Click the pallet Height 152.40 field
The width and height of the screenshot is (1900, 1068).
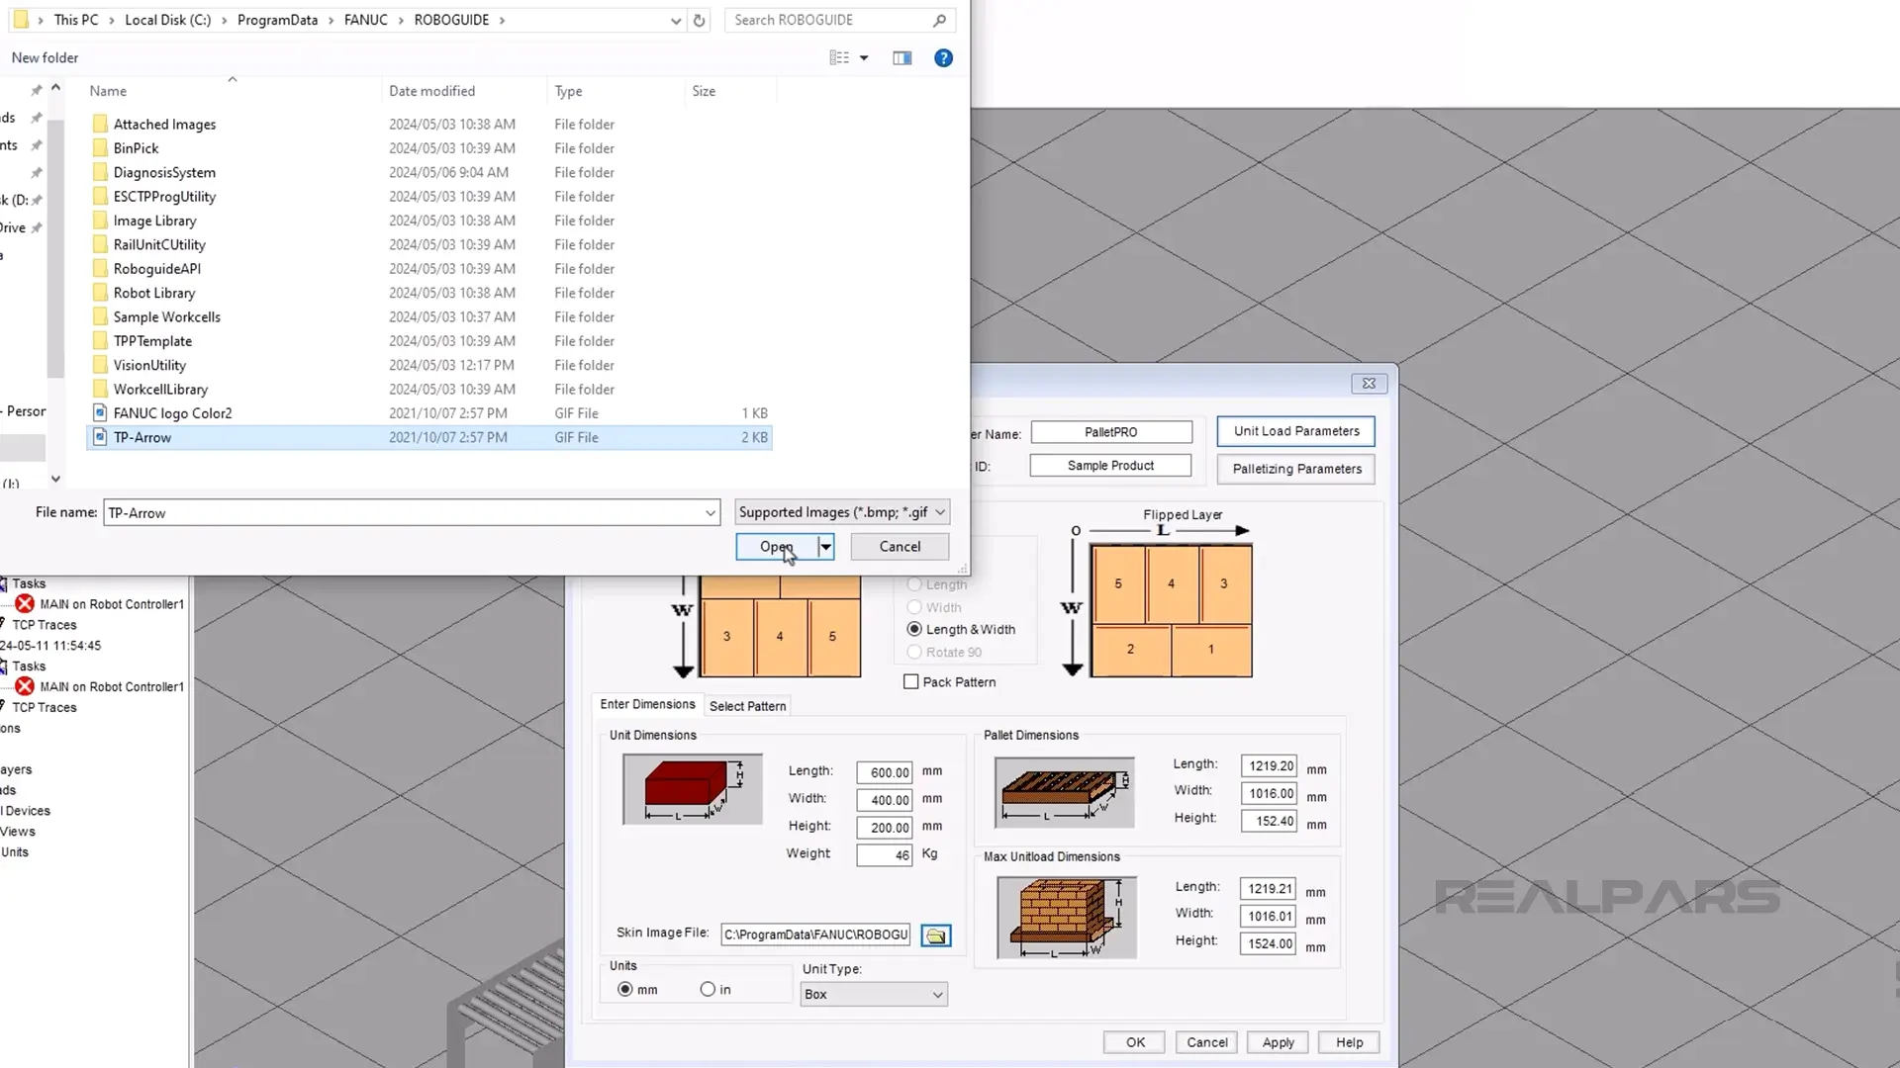[x=1269, y=821]
